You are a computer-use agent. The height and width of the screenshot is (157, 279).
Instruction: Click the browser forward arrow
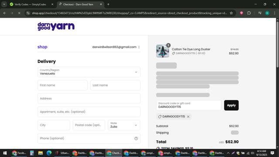[x=12, y=13]
